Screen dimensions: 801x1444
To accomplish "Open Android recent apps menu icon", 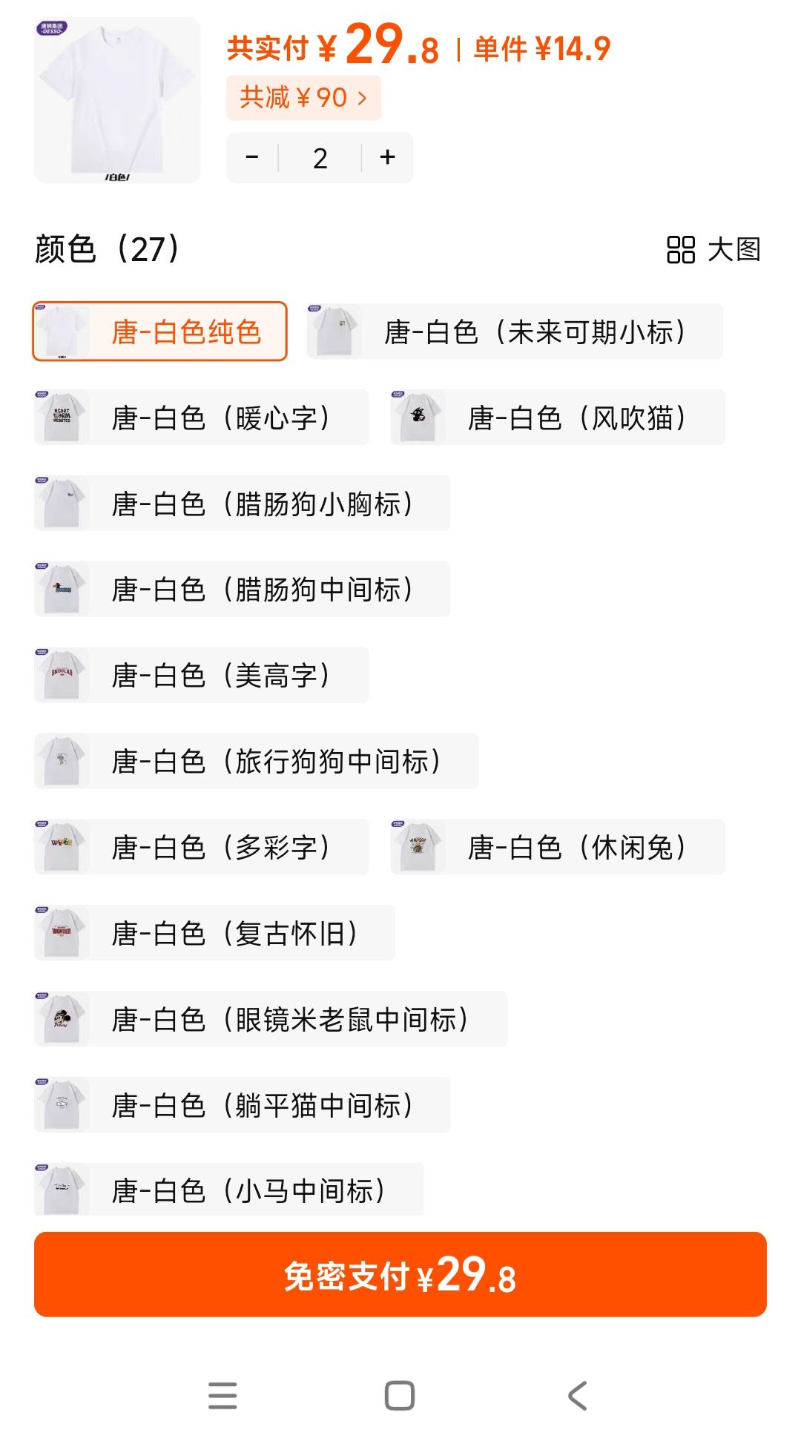I will [222, 1396].
